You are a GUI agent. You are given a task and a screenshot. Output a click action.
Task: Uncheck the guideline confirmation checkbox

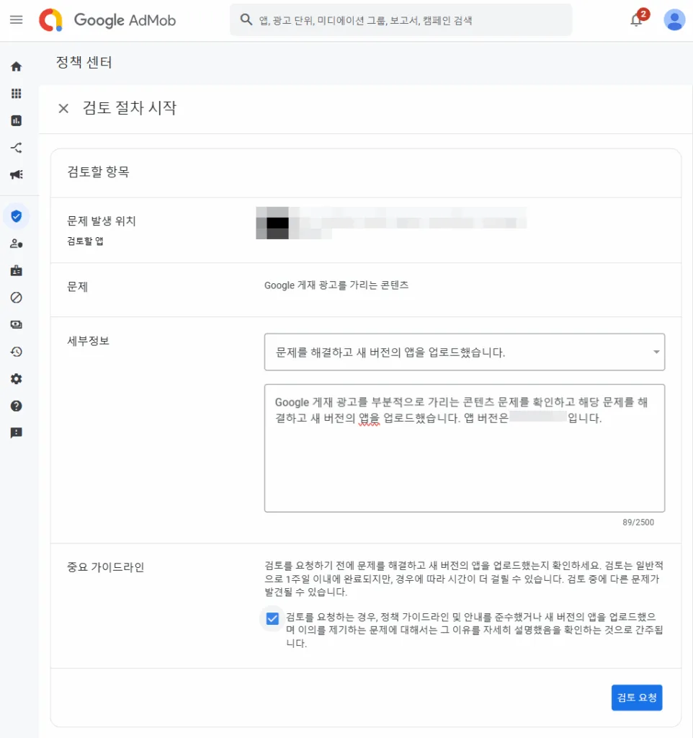[x=272, y=618]
